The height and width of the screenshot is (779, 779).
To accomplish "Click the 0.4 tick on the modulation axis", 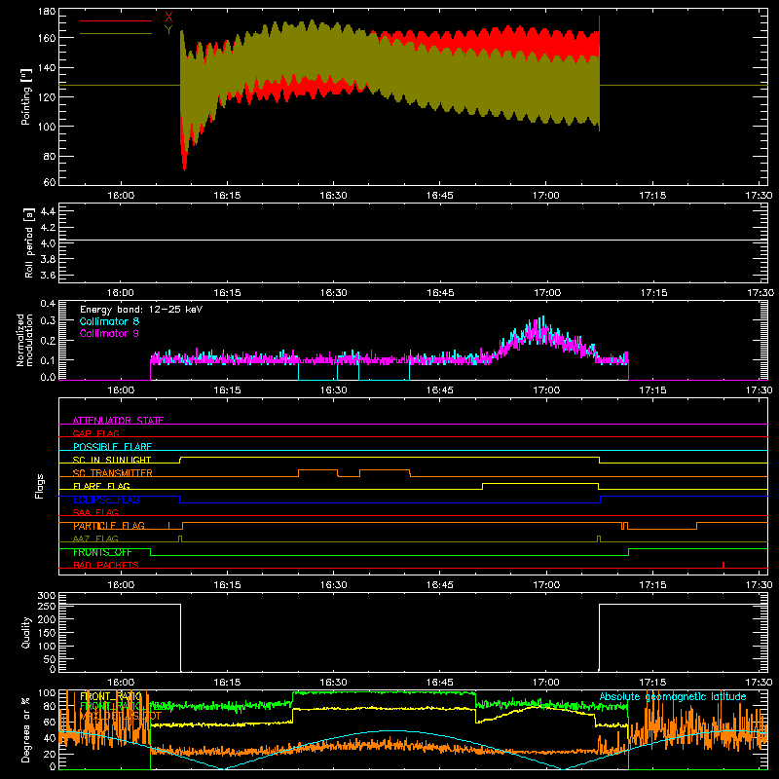I will [48, 304].
